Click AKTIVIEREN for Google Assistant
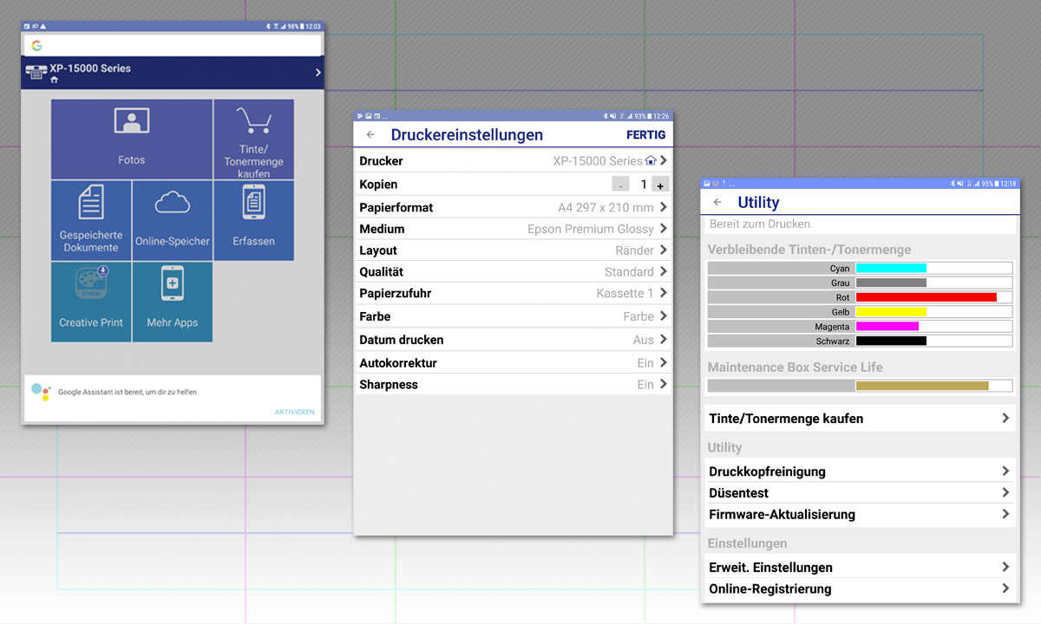Screen dimensions: 1041x624 [x=294, y=412]
